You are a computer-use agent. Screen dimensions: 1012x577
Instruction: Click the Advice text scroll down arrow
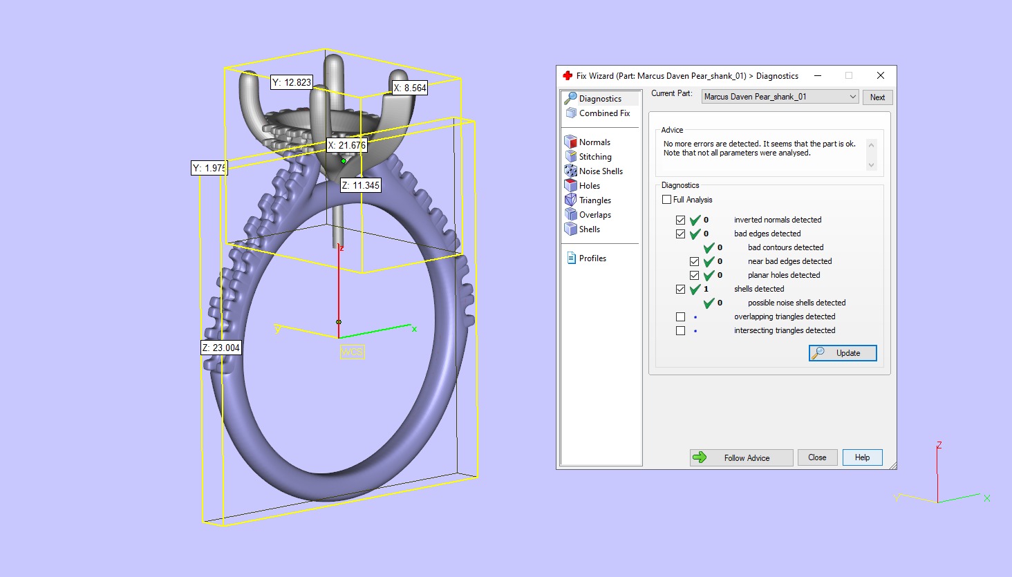pyautogui.click(x=871, y=165)
